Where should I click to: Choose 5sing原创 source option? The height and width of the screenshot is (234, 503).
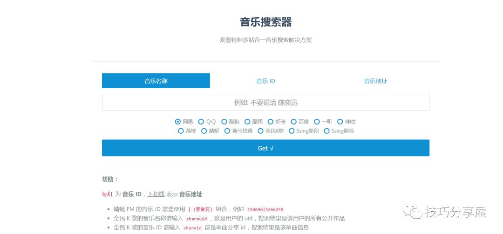pos(292,131)
